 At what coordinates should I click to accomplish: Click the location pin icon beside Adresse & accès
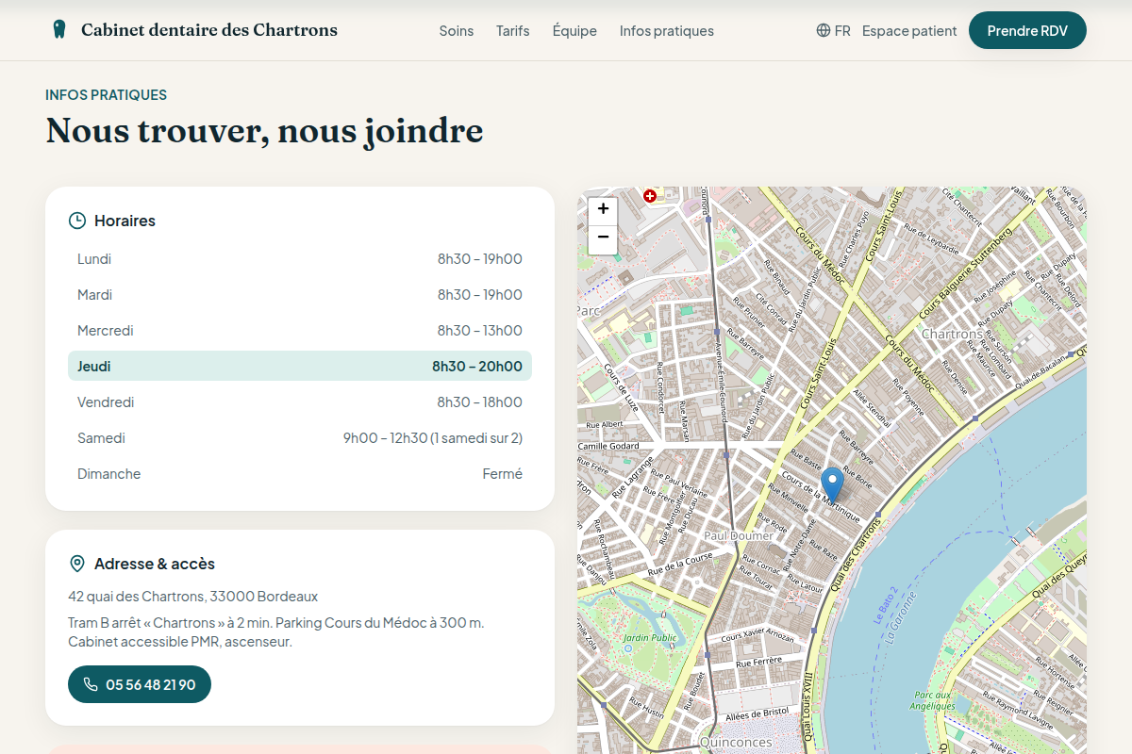point(77,564)
